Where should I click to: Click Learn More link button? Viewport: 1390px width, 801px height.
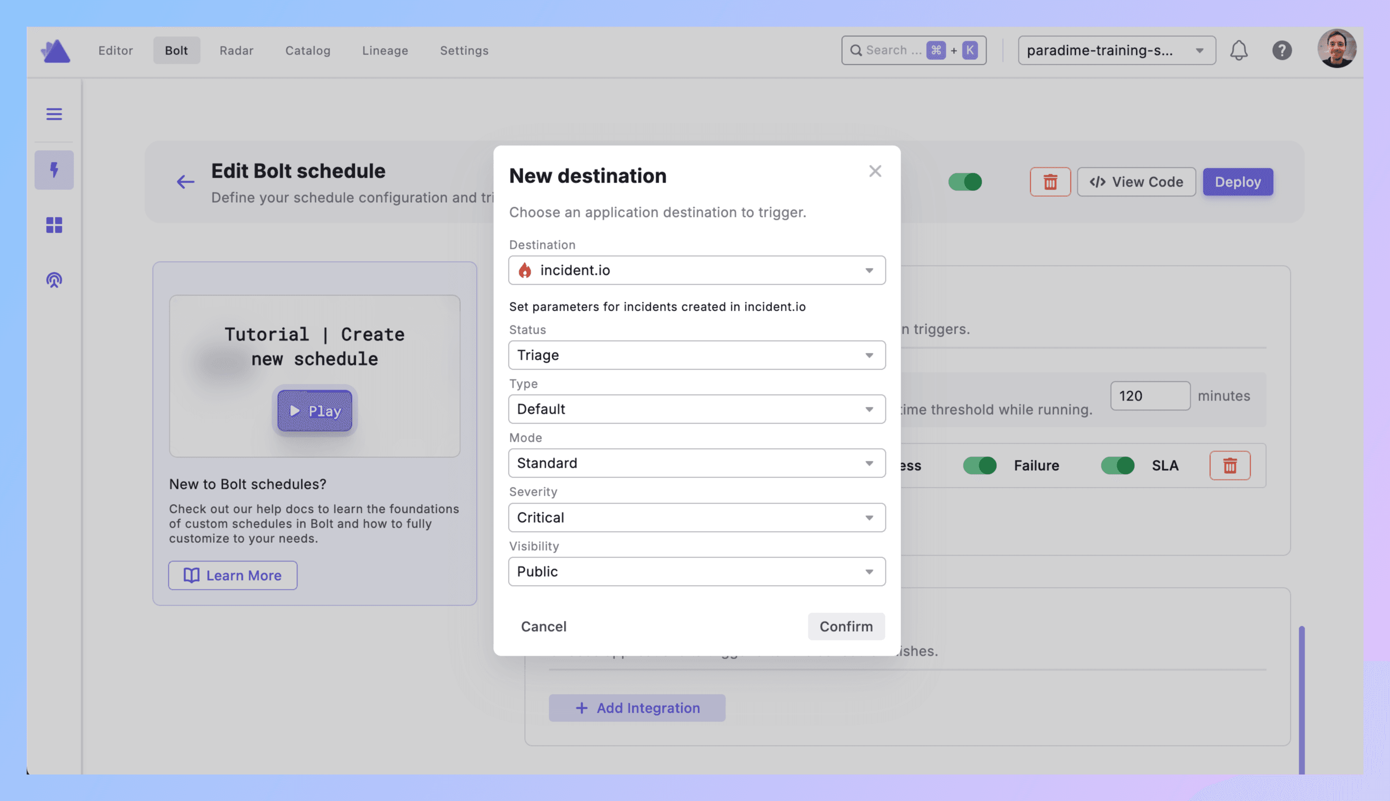tap(233, 575)
